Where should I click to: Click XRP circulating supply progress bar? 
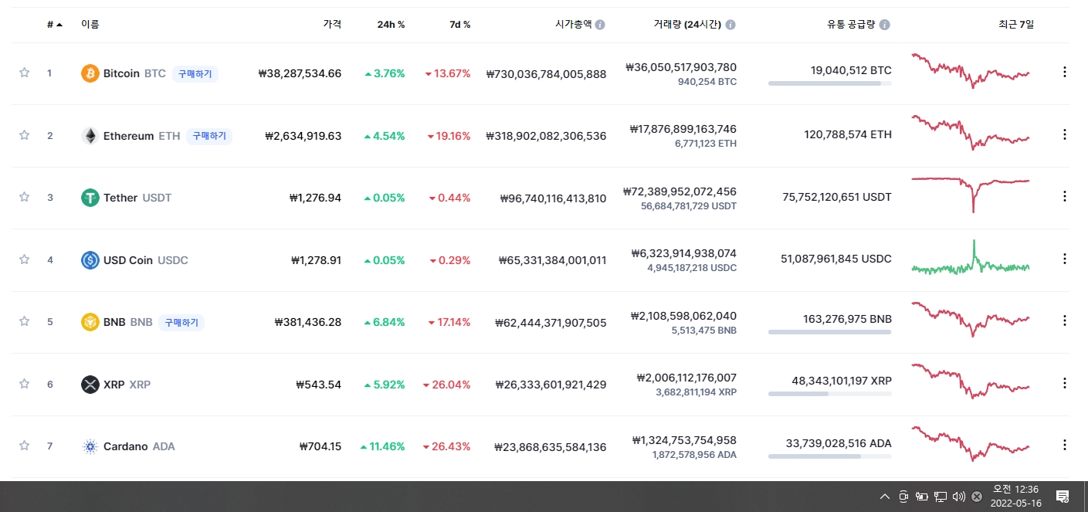tap(830, 394)
